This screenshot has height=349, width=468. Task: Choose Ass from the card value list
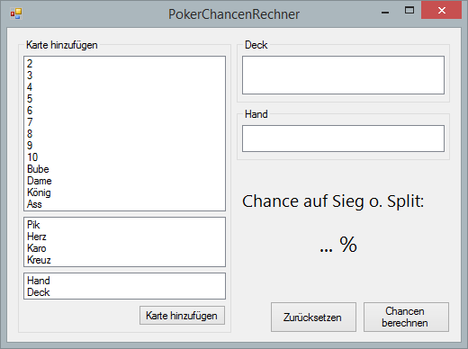124,204
